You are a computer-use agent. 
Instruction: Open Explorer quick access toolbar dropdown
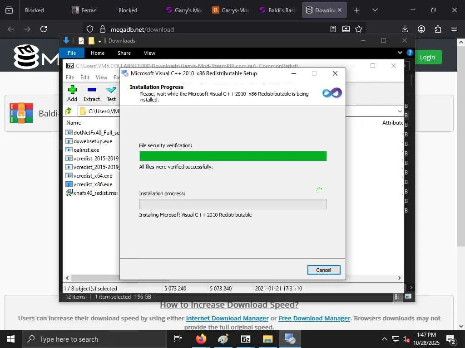pyautogui.click(x=99, y=41)
